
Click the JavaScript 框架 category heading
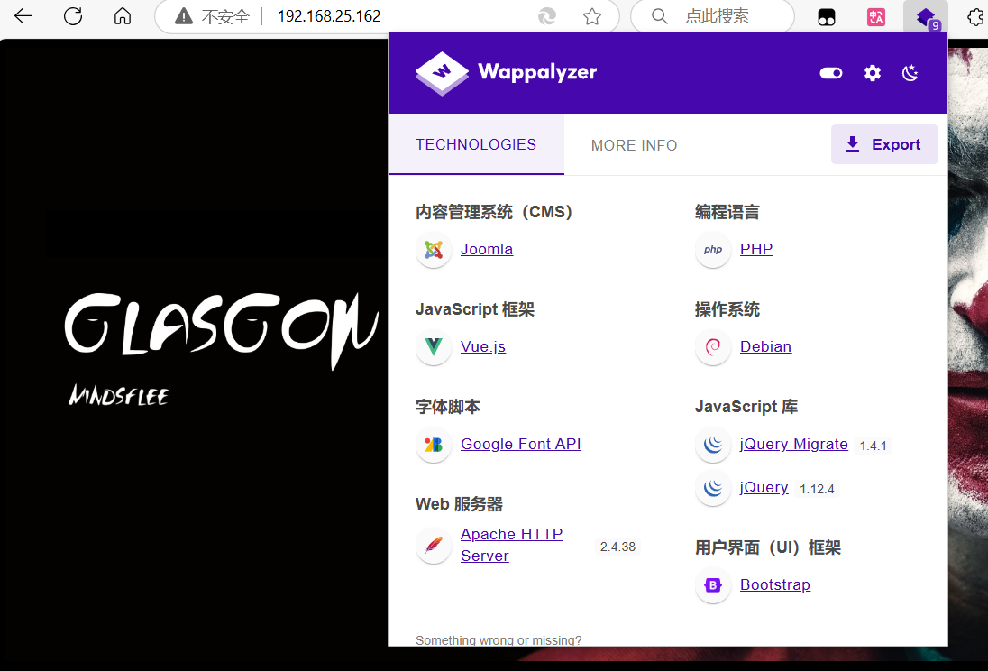pos(475,309)
